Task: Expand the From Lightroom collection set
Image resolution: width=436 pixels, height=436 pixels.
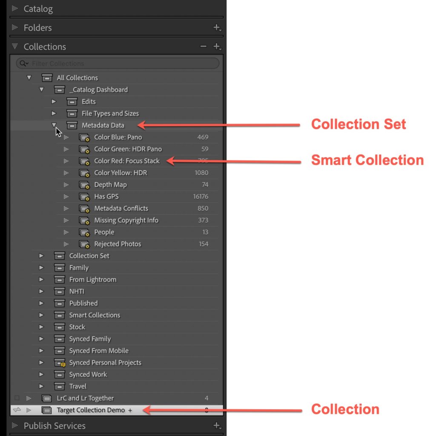Action: (x=41, y=279)
